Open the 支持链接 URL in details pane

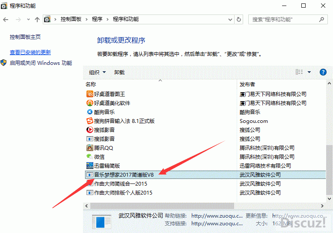point(217,224)
